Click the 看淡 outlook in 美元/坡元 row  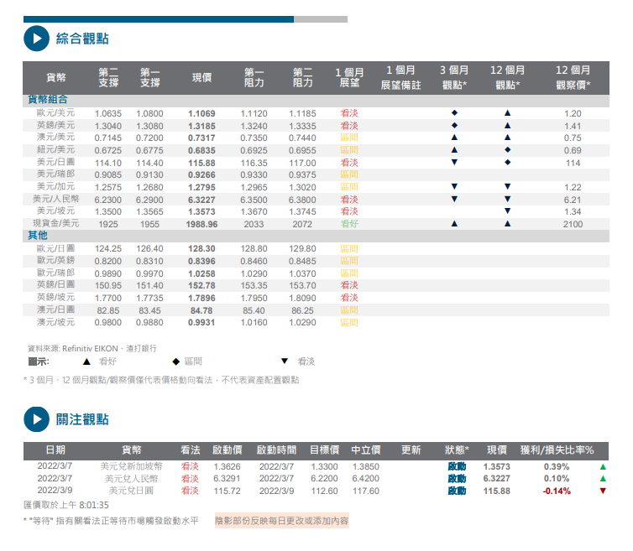(349, 211)
